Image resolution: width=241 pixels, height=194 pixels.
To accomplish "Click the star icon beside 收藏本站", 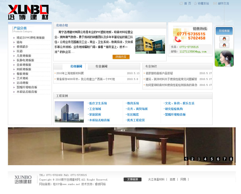I will click(195, 4).
